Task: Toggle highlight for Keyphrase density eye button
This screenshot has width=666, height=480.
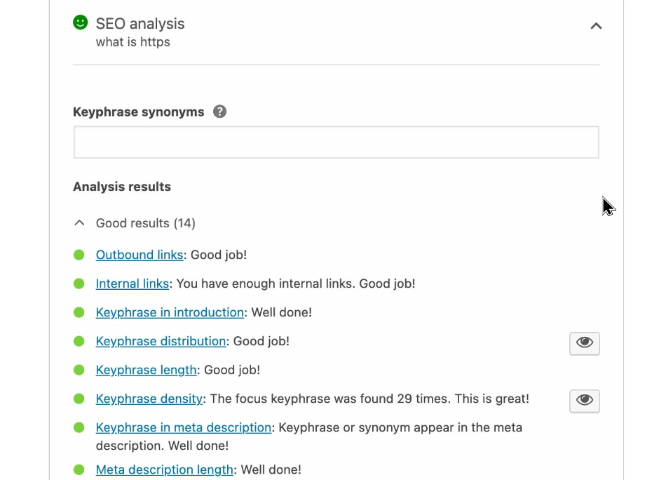Action: 585,400
